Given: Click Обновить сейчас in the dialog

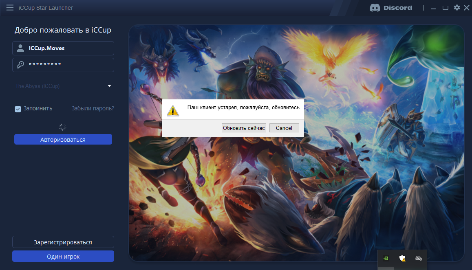Looking at the screenshot, I should tap(244, 128).
